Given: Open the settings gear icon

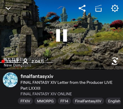Looking at the screenshot, I should pos(115,8).
